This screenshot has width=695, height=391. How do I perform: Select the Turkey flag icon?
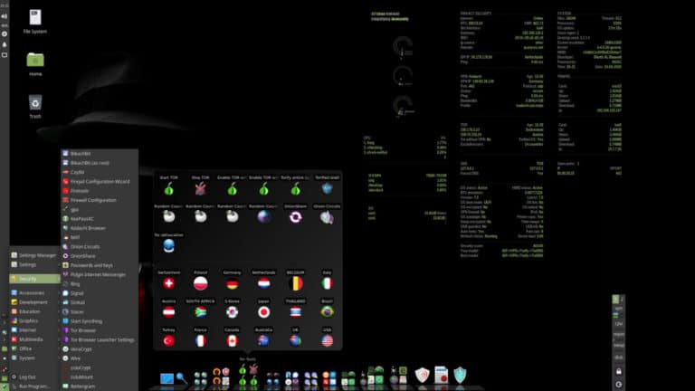[x=168, y=340]
